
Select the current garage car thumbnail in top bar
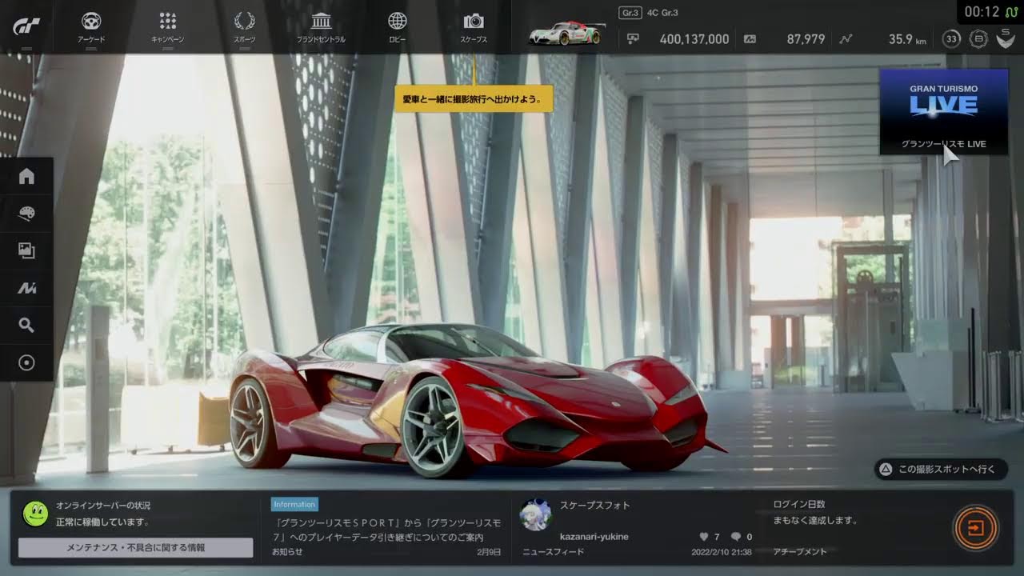[x=566, y=34]
